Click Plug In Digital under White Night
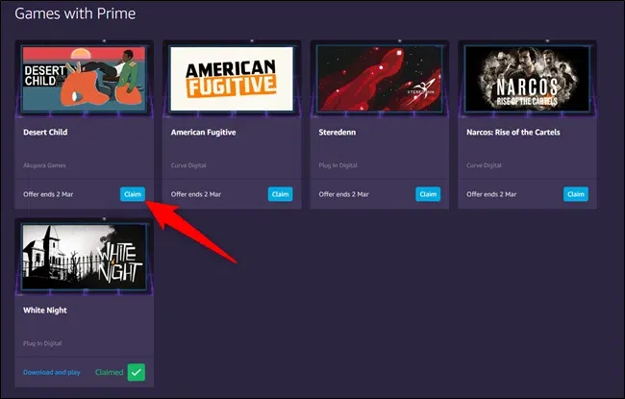The image size is (625, 399). pos(42,343)
